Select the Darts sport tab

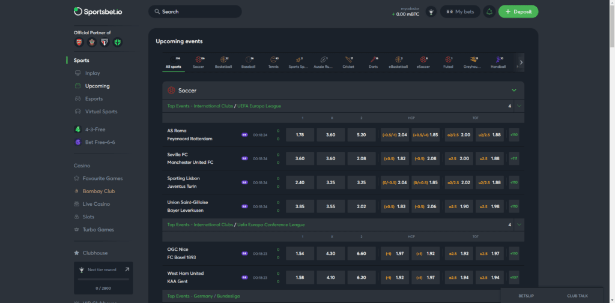click(374, 62)
